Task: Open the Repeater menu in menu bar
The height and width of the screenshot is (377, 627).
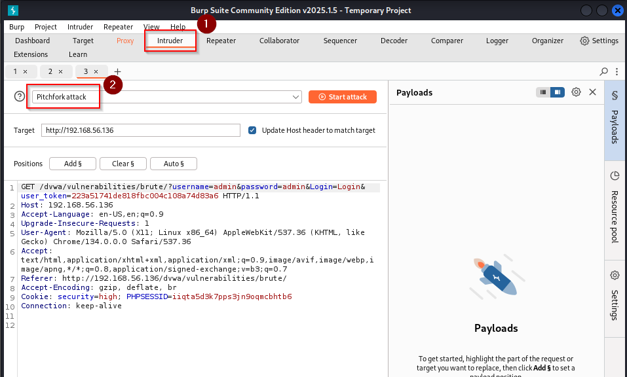Action: coord(118,27)
